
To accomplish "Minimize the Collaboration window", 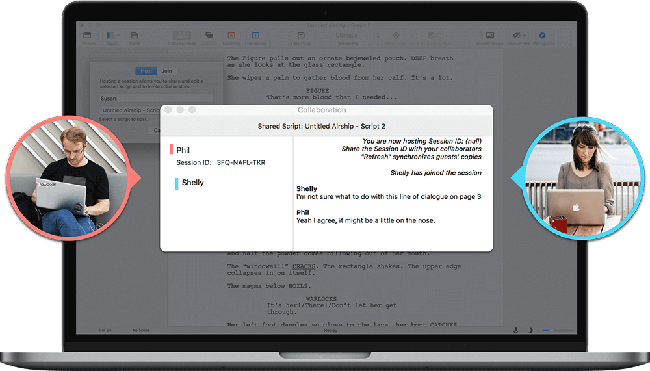I will coord(180,109).
